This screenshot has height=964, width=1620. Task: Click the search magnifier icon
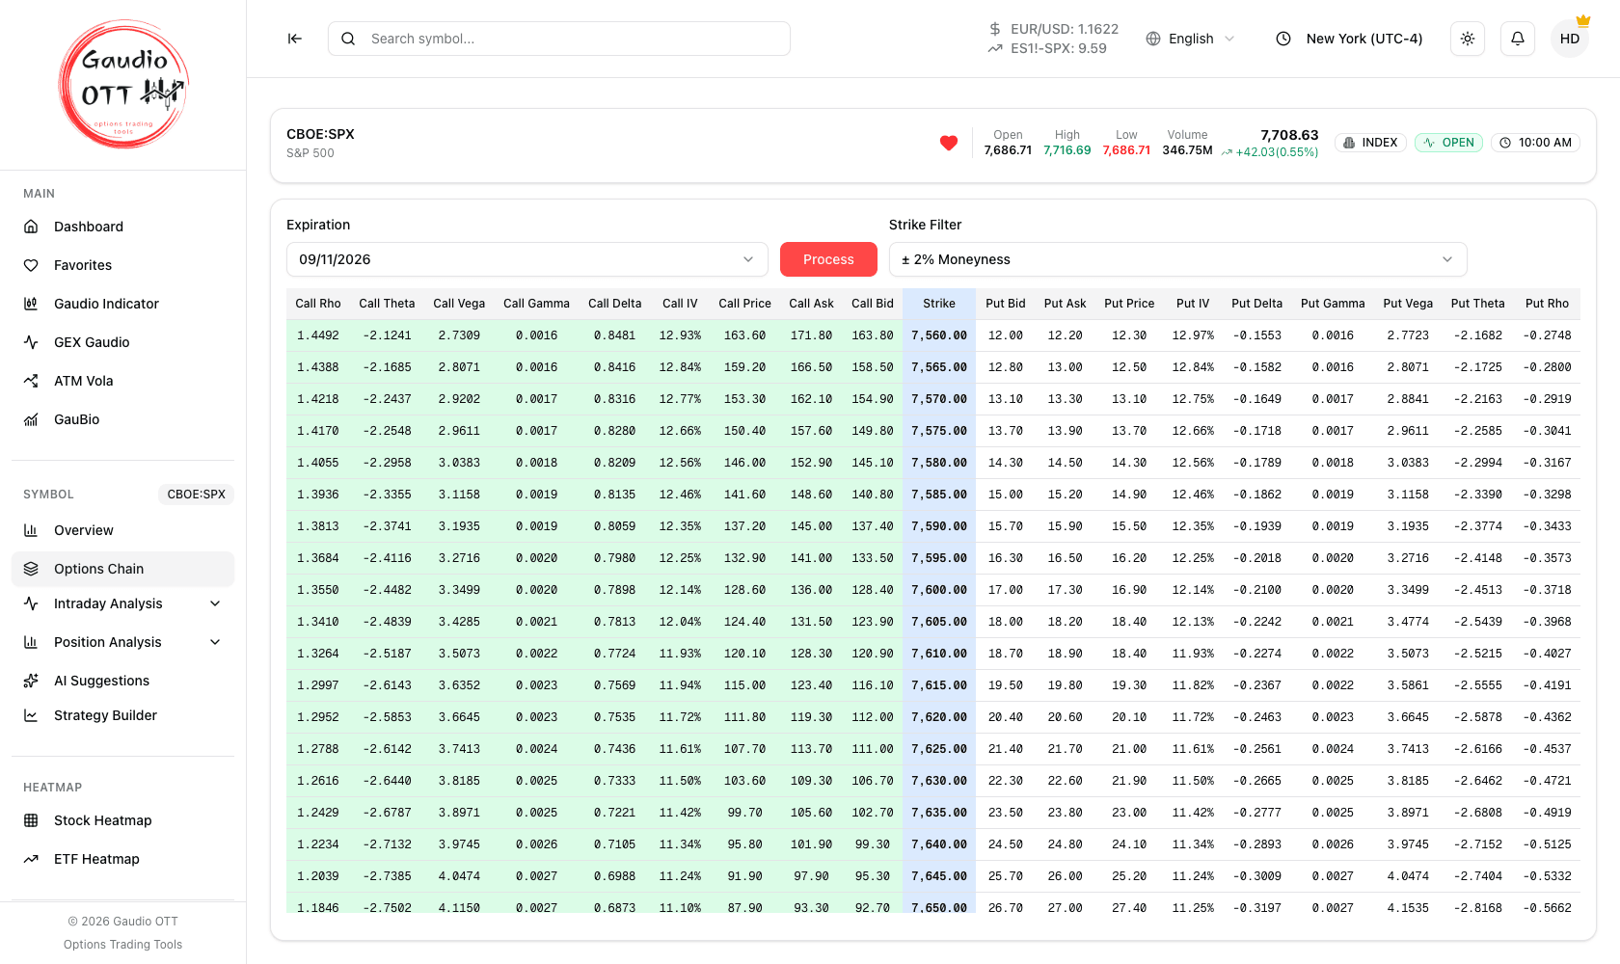[x=348, y=39]
